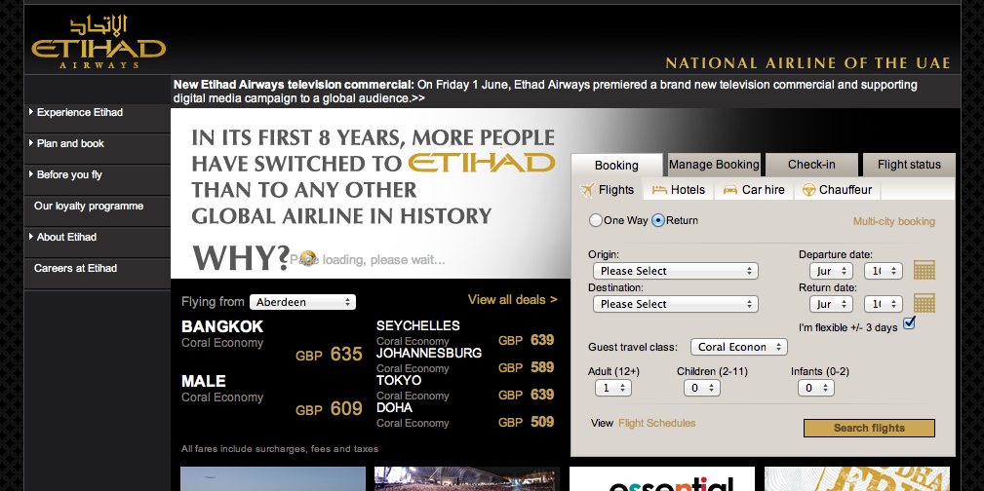The width and height of the screenshot is (984, 491).
Task: Click the 'Why?' switched-to-Etihad banner
Action: click(371, 193)
